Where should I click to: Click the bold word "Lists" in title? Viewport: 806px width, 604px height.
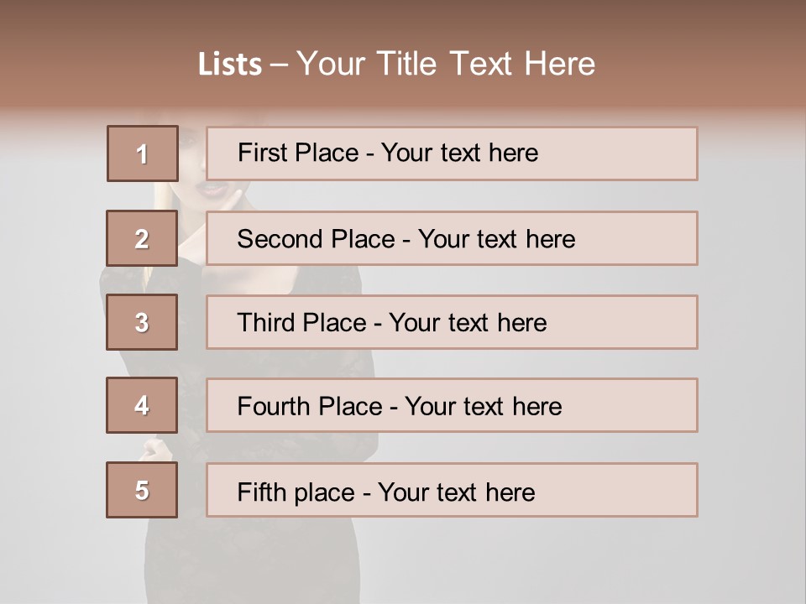tap(229, 65)
